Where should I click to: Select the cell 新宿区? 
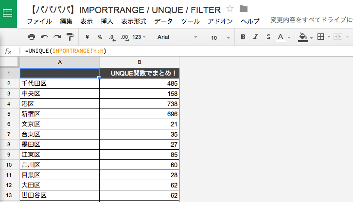coord(60,114)
